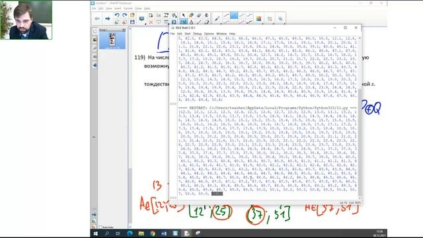Image resolution: width=423 pixels, height=238 pixels.
Task: Open line transparency options icon
Action: (280, 19)
